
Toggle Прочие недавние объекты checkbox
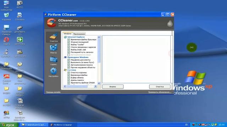click(68, 67)
